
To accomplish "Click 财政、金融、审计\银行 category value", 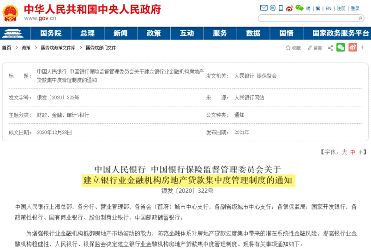I will click(x=63, y=115).
